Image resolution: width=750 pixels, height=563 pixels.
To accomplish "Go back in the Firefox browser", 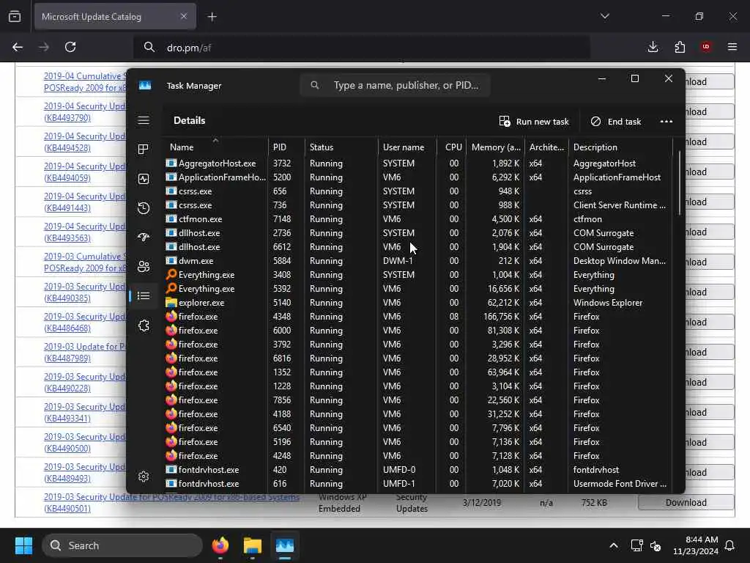I will click(x=18, y=47).
